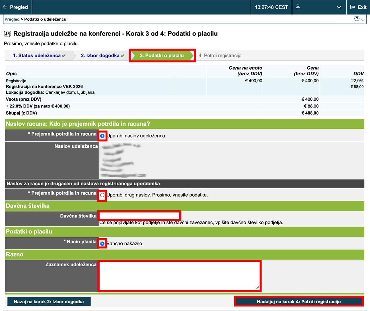This screenshot has height=311, width=370.
Task: Select Bancno nakazilo payment method
Action: pos(102,243)
